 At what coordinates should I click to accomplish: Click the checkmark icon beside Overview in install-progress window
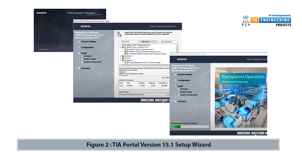[x=178, y=89]
